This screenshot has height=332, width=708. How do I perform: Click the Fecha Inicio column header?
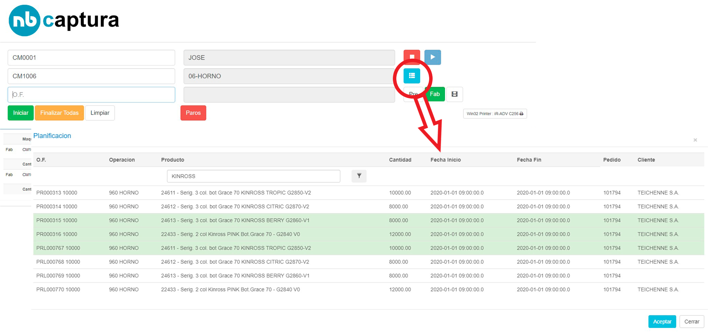445,160
